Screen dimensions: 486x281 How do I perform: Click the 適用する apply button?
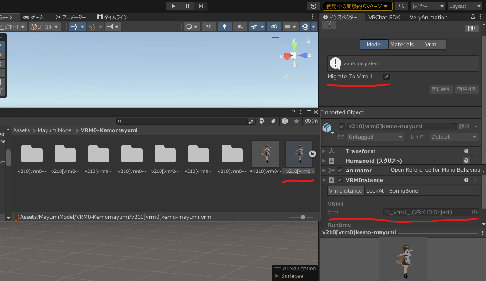pos(466,89)
